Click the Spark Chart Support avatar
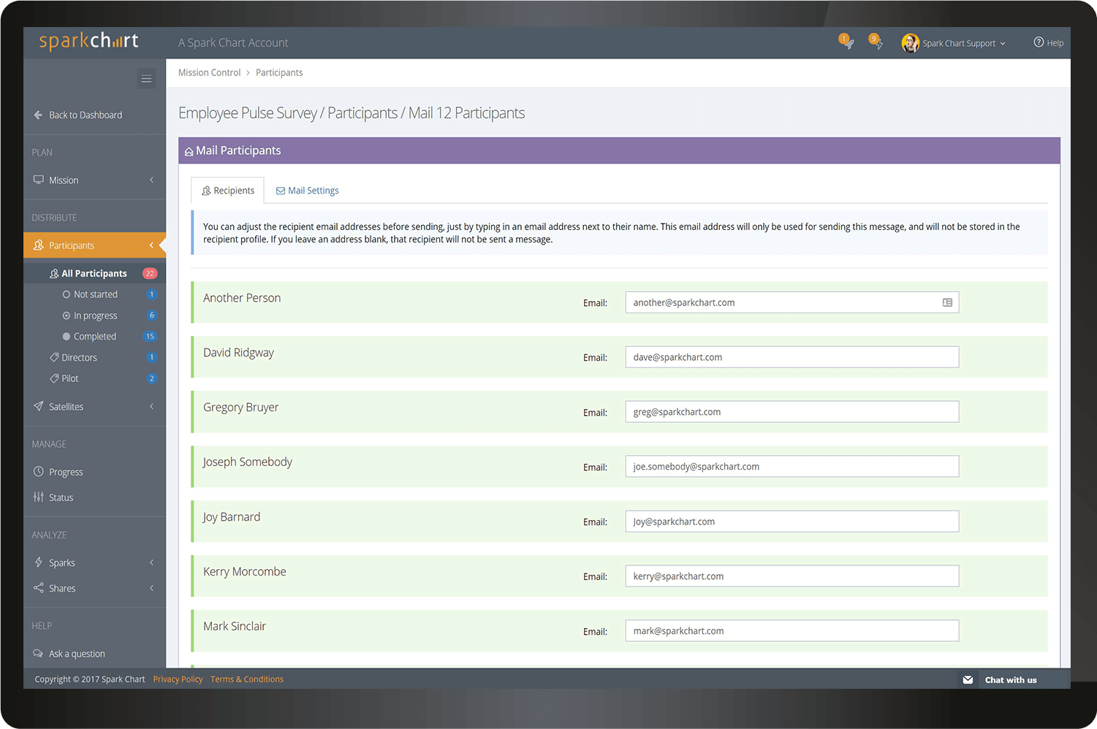1097x729 pixels. pos(910,43)
